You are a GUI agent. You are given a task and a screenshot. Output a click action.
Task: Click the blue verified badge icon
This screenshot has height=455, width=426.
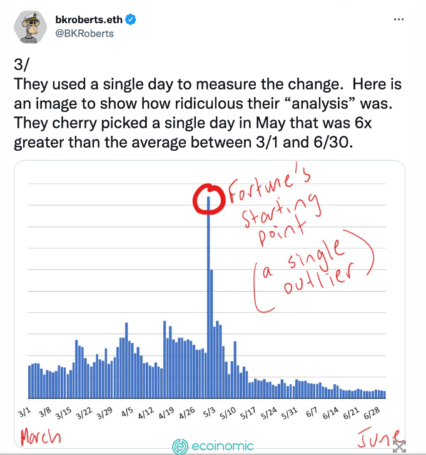pos(131,19)
